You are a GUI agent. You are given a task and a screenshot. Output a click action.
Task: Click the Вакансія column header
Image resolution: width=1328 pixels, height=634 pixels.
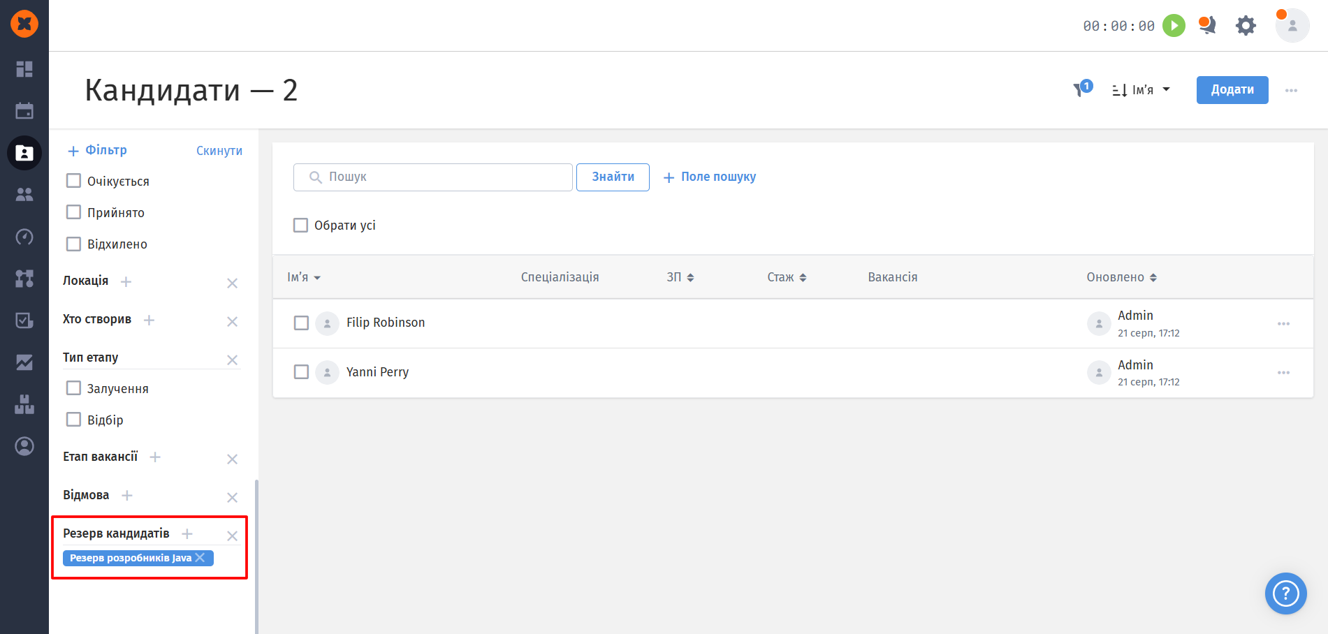[893, 277]
